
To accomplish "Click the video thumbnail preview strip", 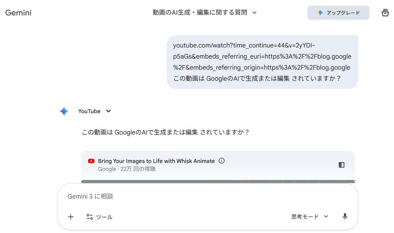I will click(218, 182).
